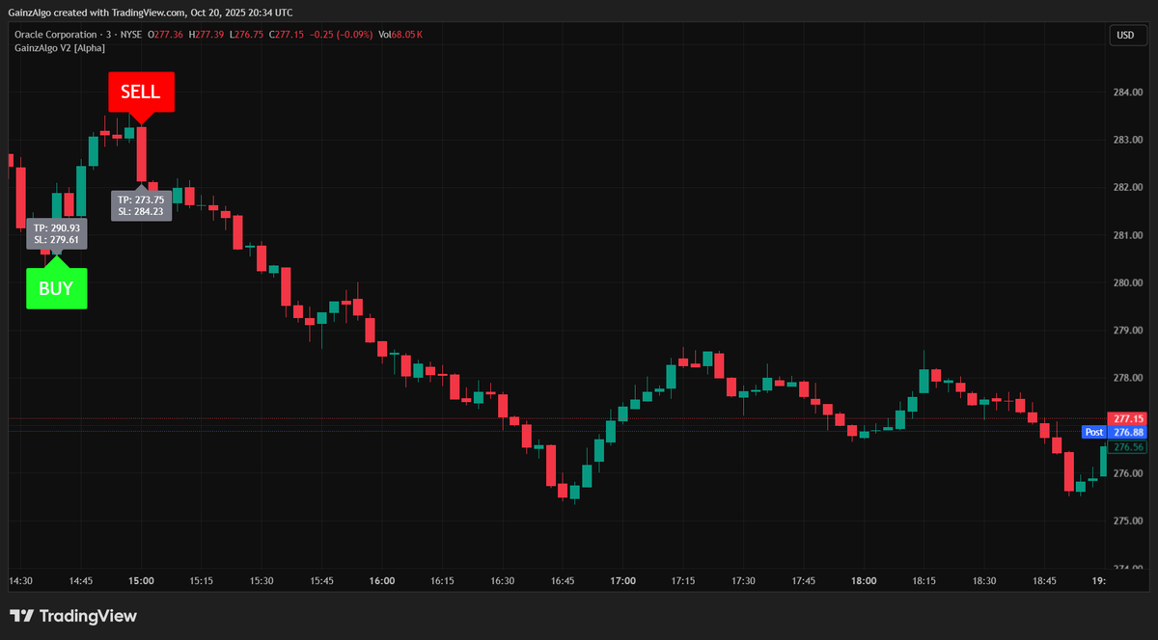The height and width of the screenshot is (640, 1158).
Task: Click the green 276.56 price tag
Action: (1128, 447)
